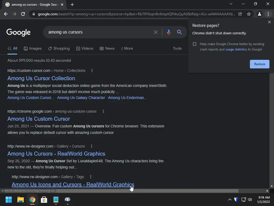Open options for chrome.google.com result
Screen dimensions: 274x206
tap(103, 111)
